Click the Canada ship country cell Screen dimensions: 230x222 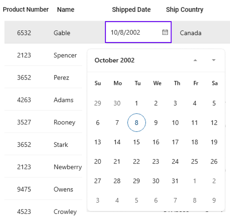pyautogui.click(x=191, y=33)
